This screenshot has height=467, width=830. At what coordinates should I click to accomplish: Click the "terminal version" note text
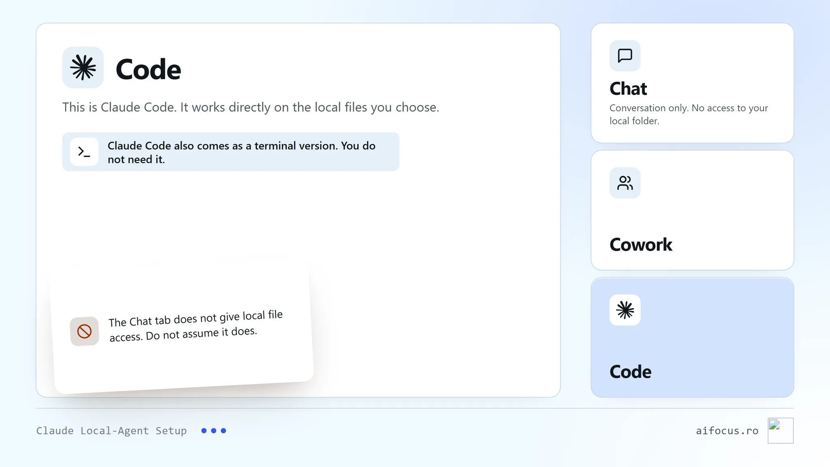point(242,152)
